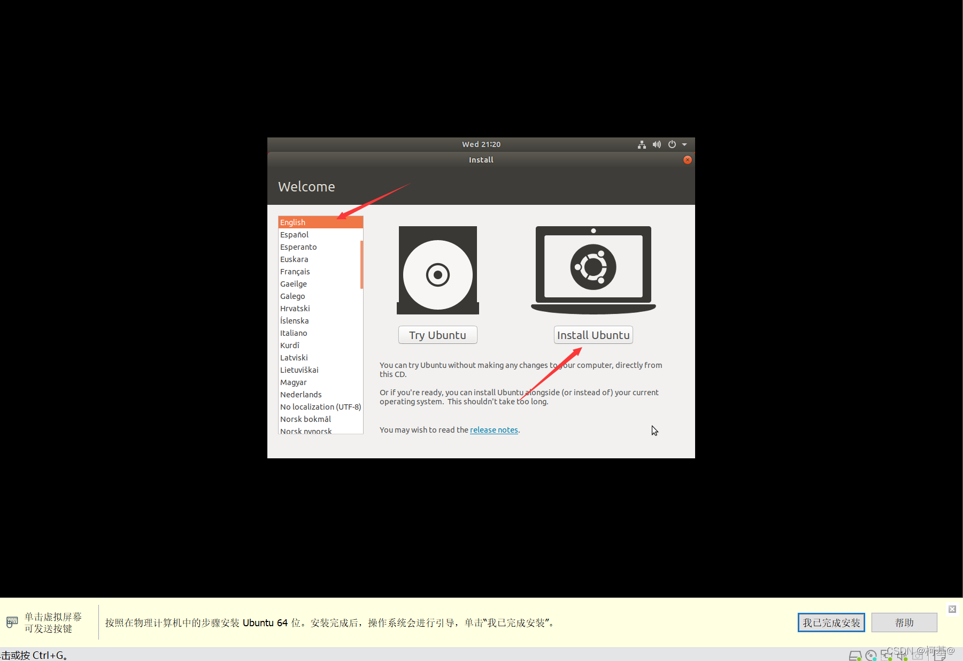963x661 pixels.
Task: Open the power icon in top bar
Action: pos(672,144)
